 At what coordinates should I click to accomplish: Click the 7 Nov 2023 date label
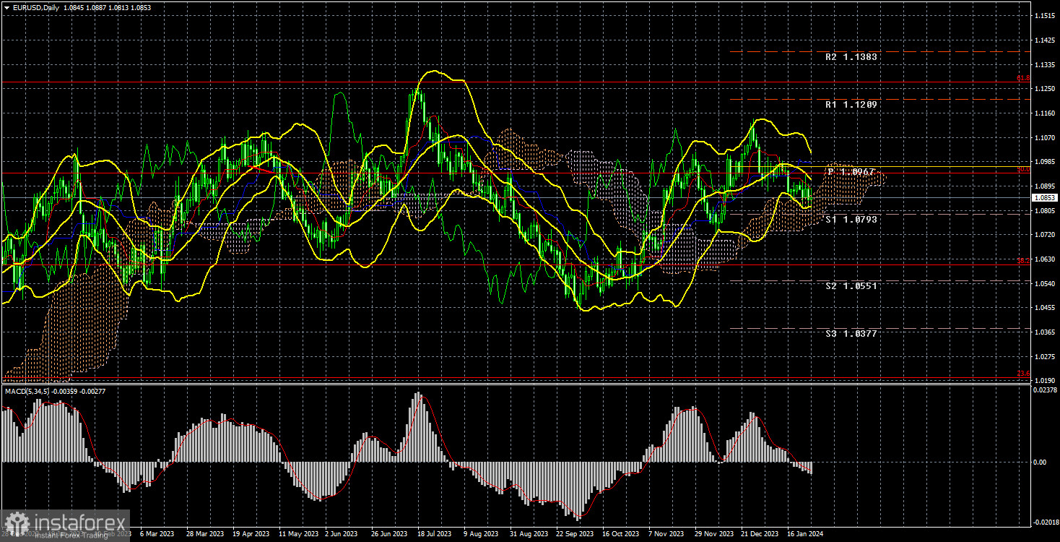pyautogui.click(x=667, y=534)
